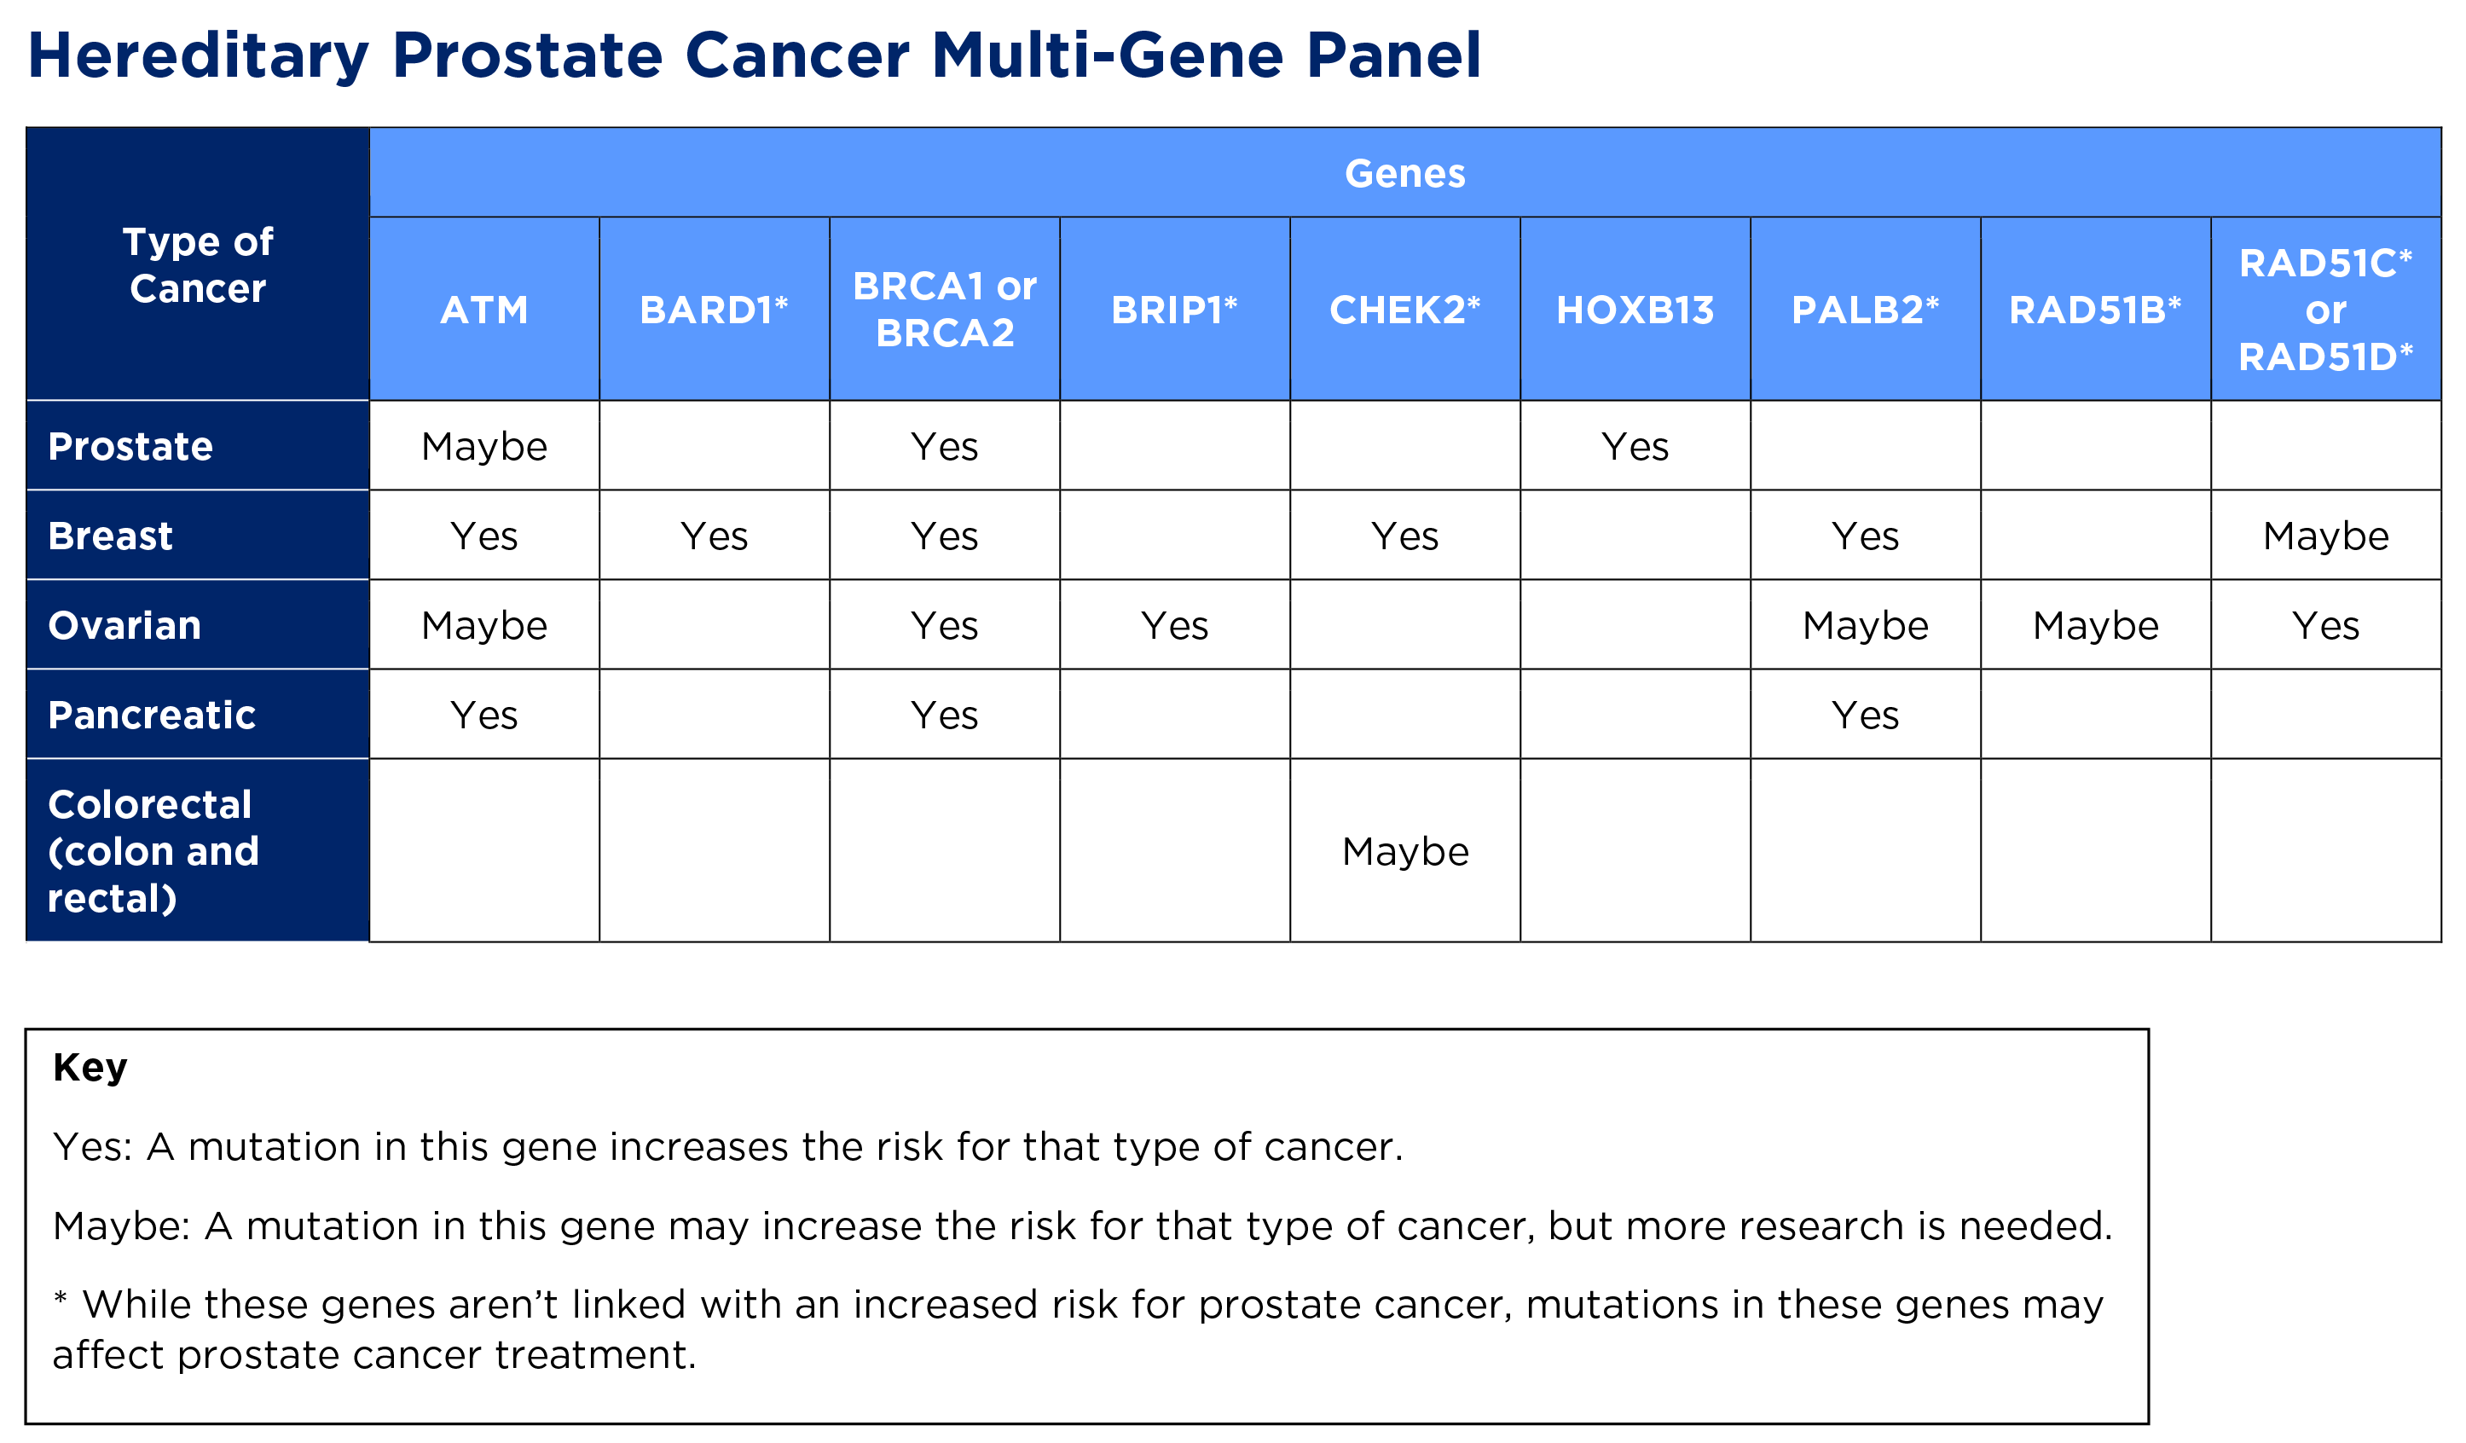
Task: Click the Pancreatic row label
Action: (x=152, y=715)
